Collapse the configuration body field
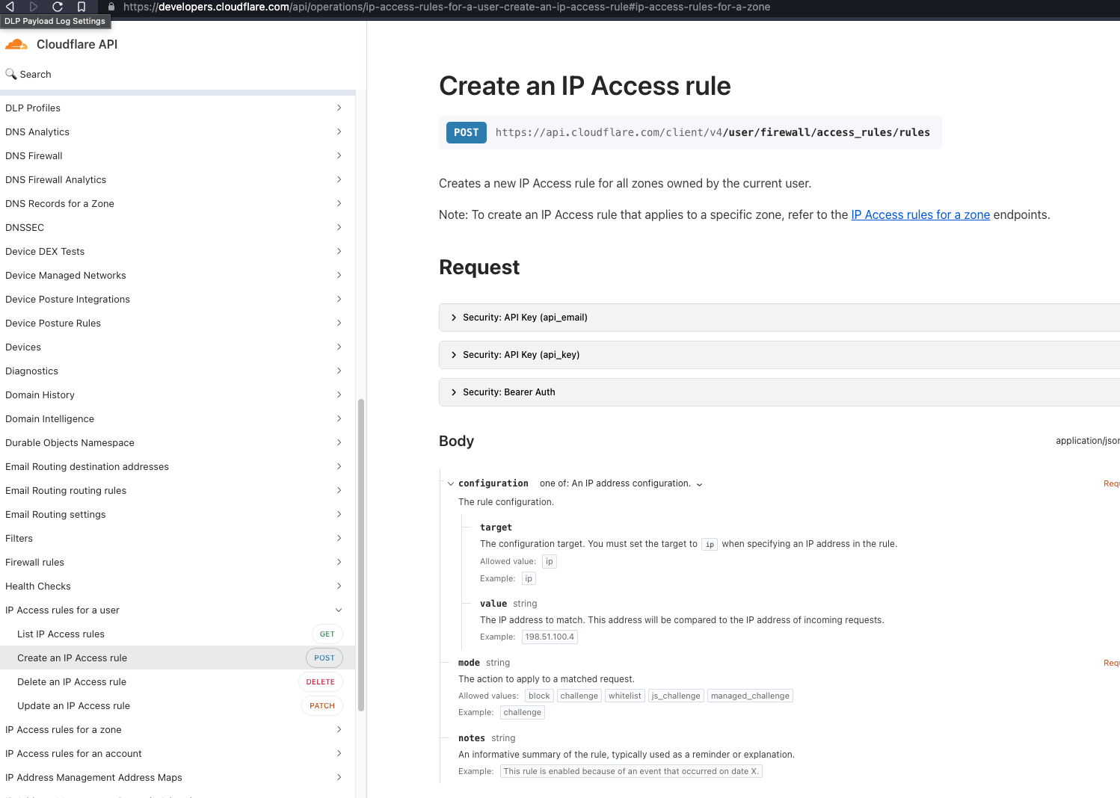This screenshot has height=798, width=1120. tap(451, 483)
